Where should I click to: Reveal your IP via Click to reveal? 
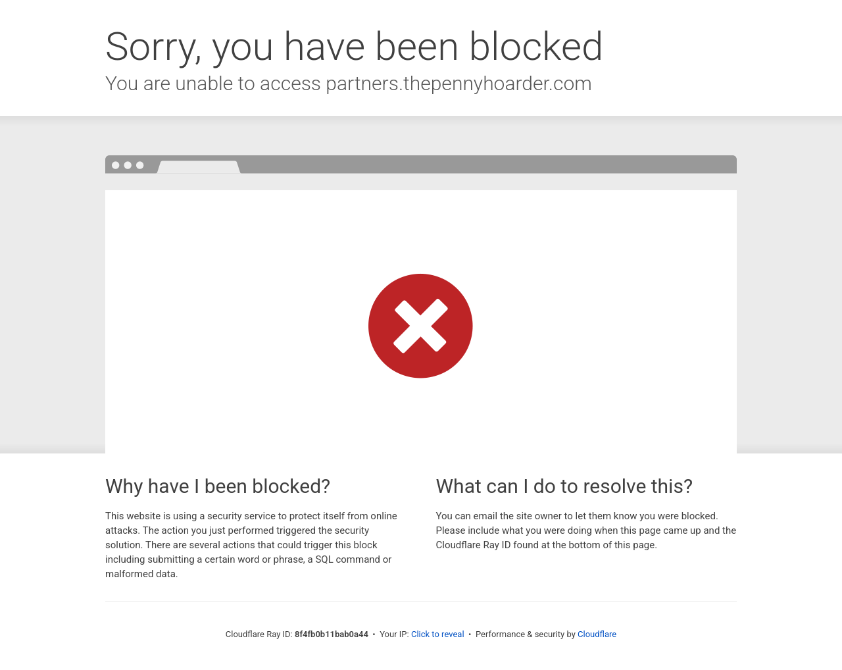437,634
